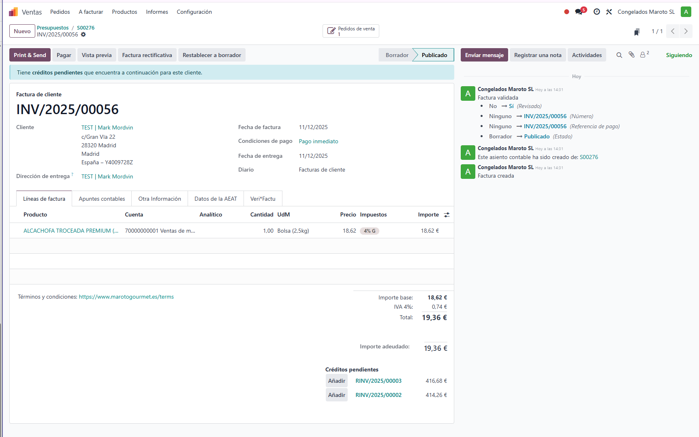Open attachments paperclip icon in chatter
The width and height of the screenshot is (699, 437).
coord(631,55)
